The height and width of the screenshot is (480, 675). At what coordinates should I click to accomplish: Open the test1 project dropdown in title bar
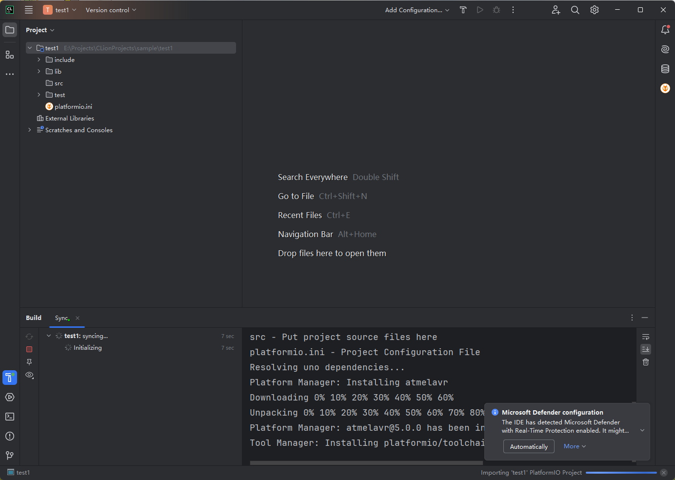60,10
